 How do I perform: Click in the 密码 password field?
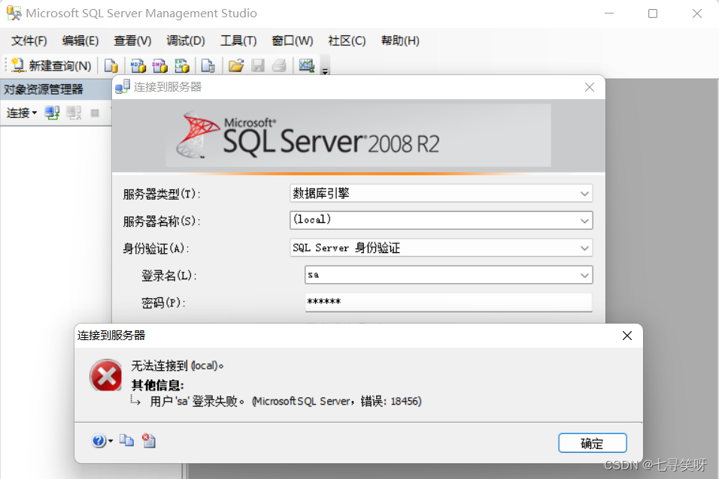pyautogui.click(x=448, y=303)
